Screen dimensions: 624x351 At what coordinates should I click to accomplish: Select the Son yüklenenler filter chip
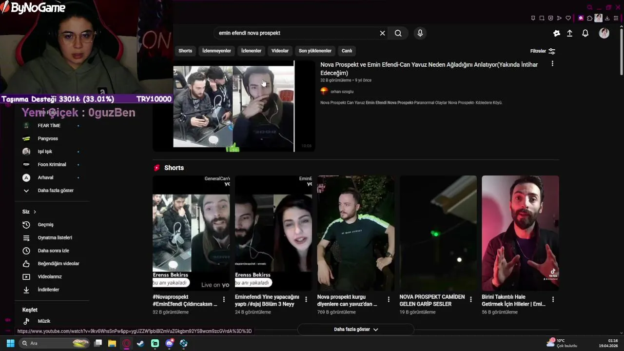coord(315,51)
